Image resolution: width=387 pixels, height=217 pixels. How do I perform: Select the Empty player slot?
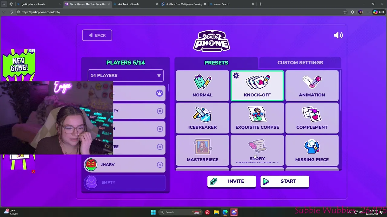pyautogui.click(x=125, y=182)
